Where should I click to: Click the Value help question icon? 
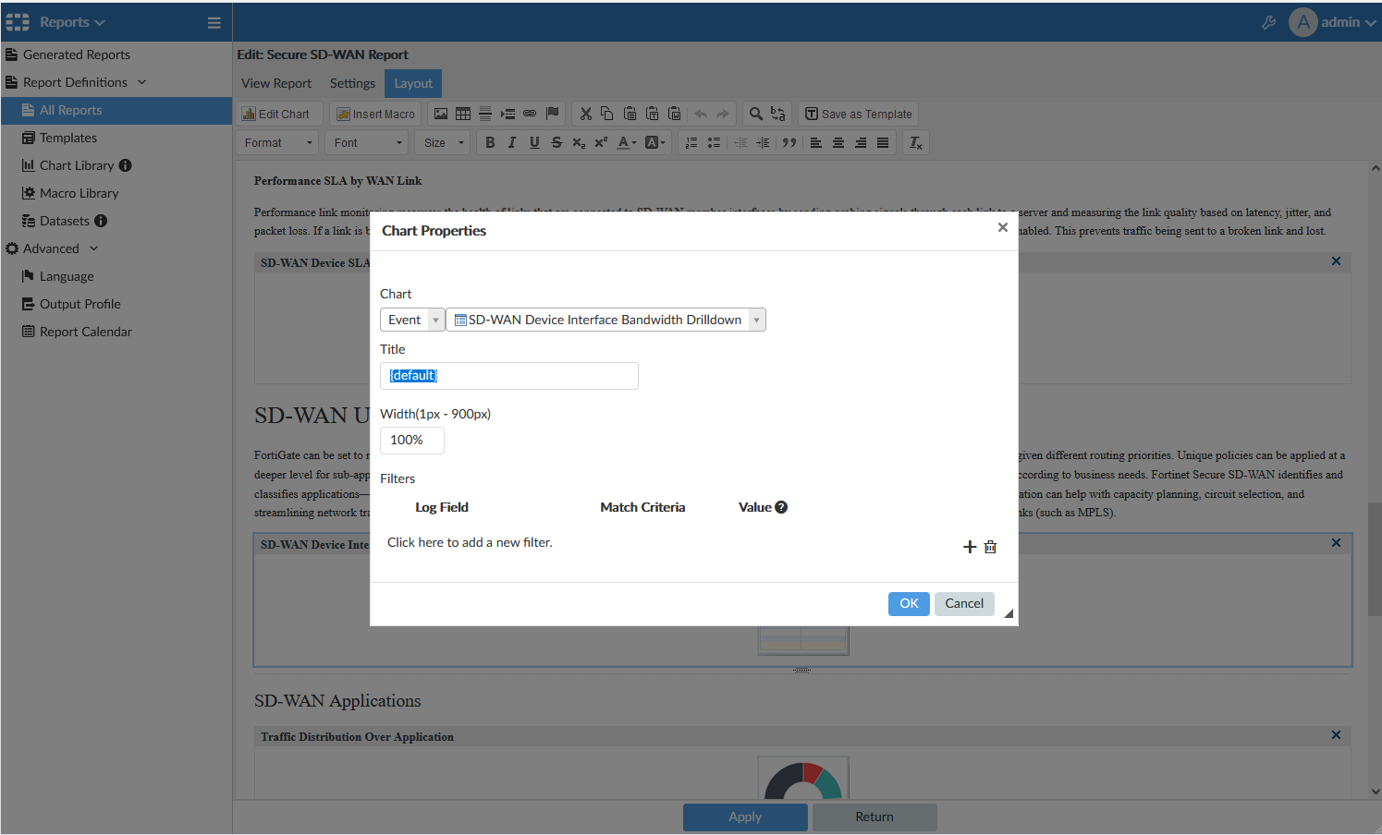pyautogui.click(x=781, y=507)
